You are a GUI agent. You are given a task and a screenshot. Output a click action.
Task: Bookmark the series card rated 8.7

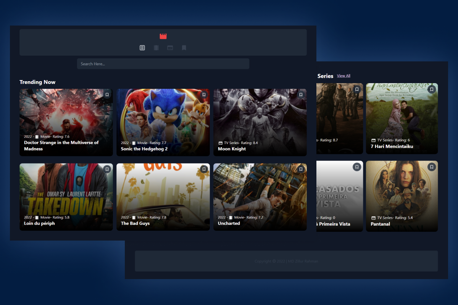357,89
